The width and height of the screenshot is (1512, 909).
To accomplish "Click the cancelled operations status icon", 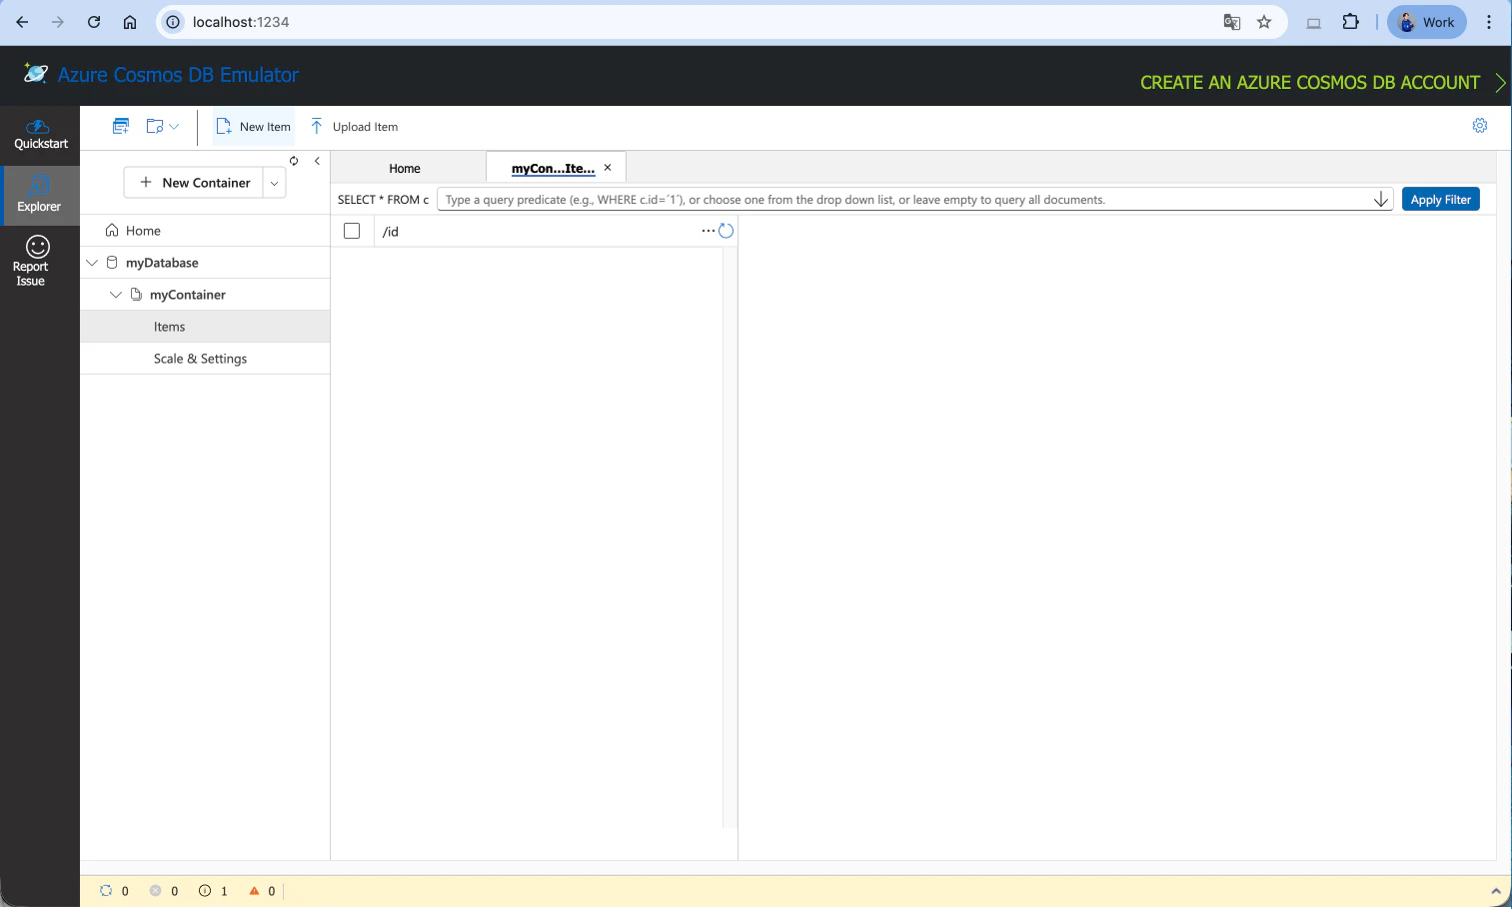I will pos(155,891).
